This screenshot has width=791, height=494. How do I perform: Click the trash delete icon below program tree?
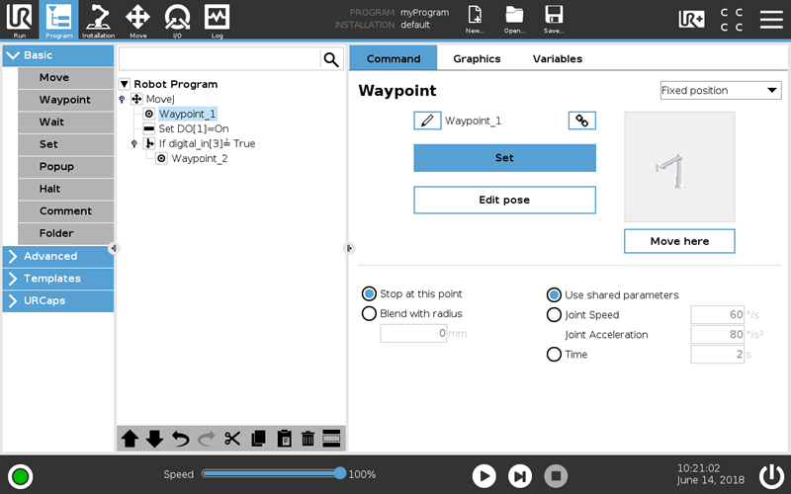(x=308, y=440)
